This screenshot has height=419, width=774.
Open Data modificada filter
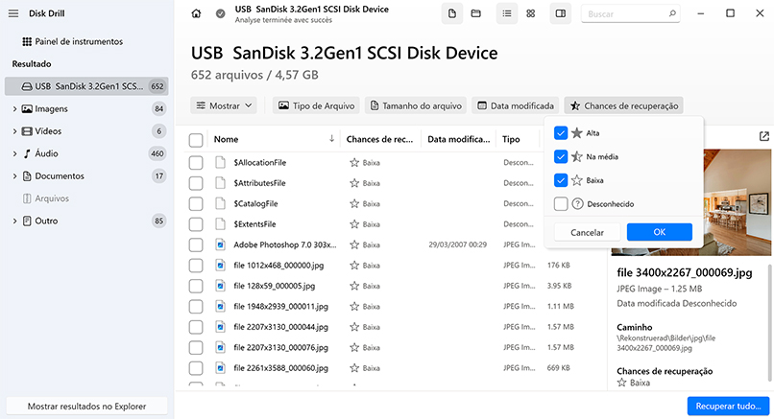click(x=515, y=105)
